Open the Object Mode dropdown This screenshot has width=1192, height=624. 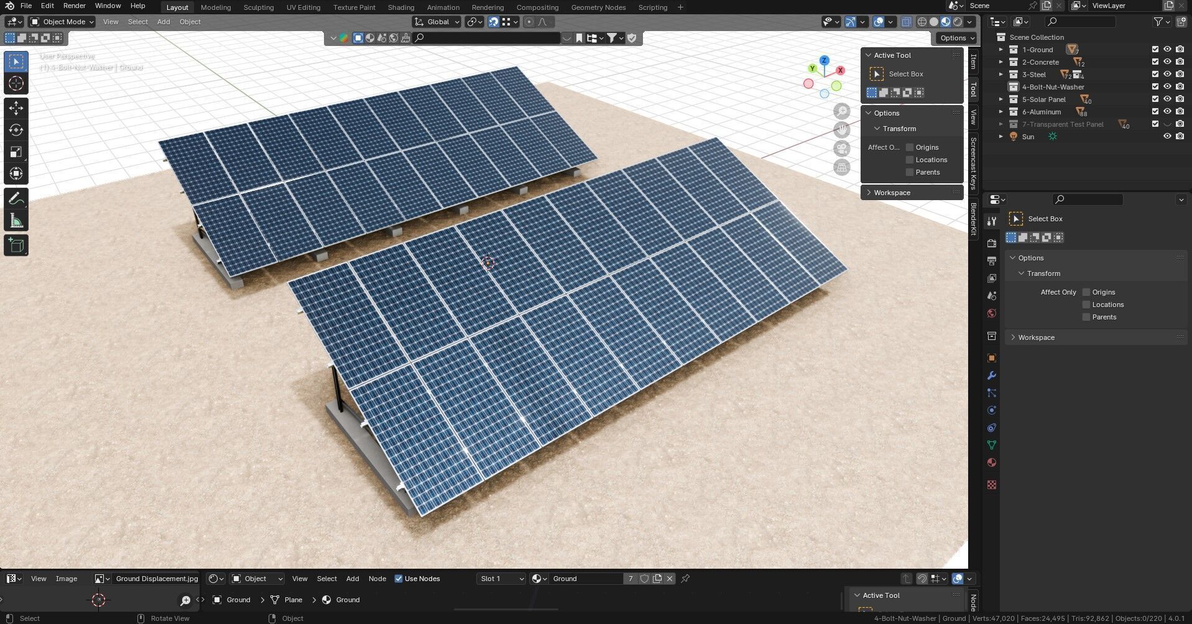[x=62, y=22]
